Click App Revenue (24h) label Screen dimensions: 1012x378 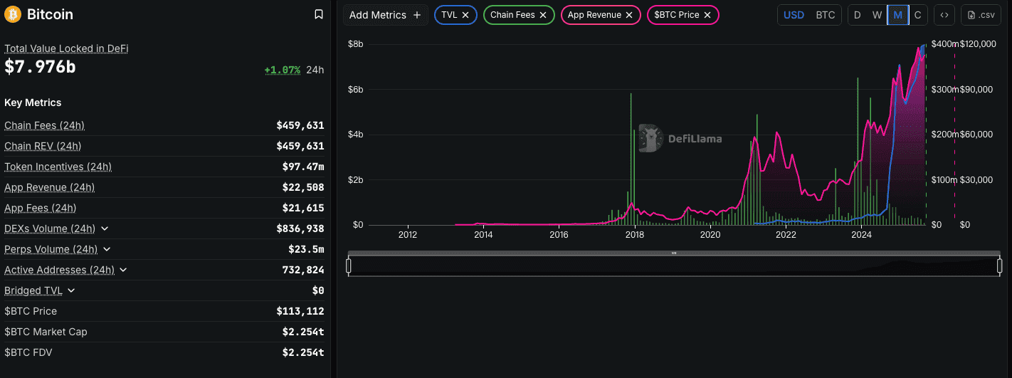point(49,187)
